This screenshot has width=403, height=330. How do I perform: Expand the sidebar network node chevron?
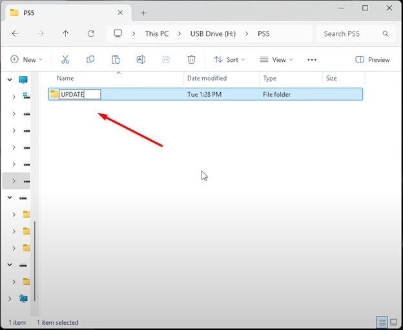[10, 298]
